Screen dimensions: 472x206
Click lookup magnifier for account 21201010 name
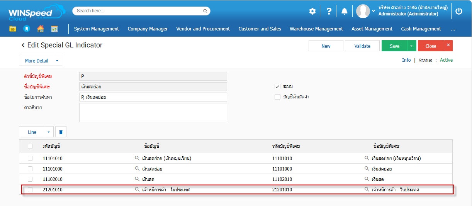(137, 190)
